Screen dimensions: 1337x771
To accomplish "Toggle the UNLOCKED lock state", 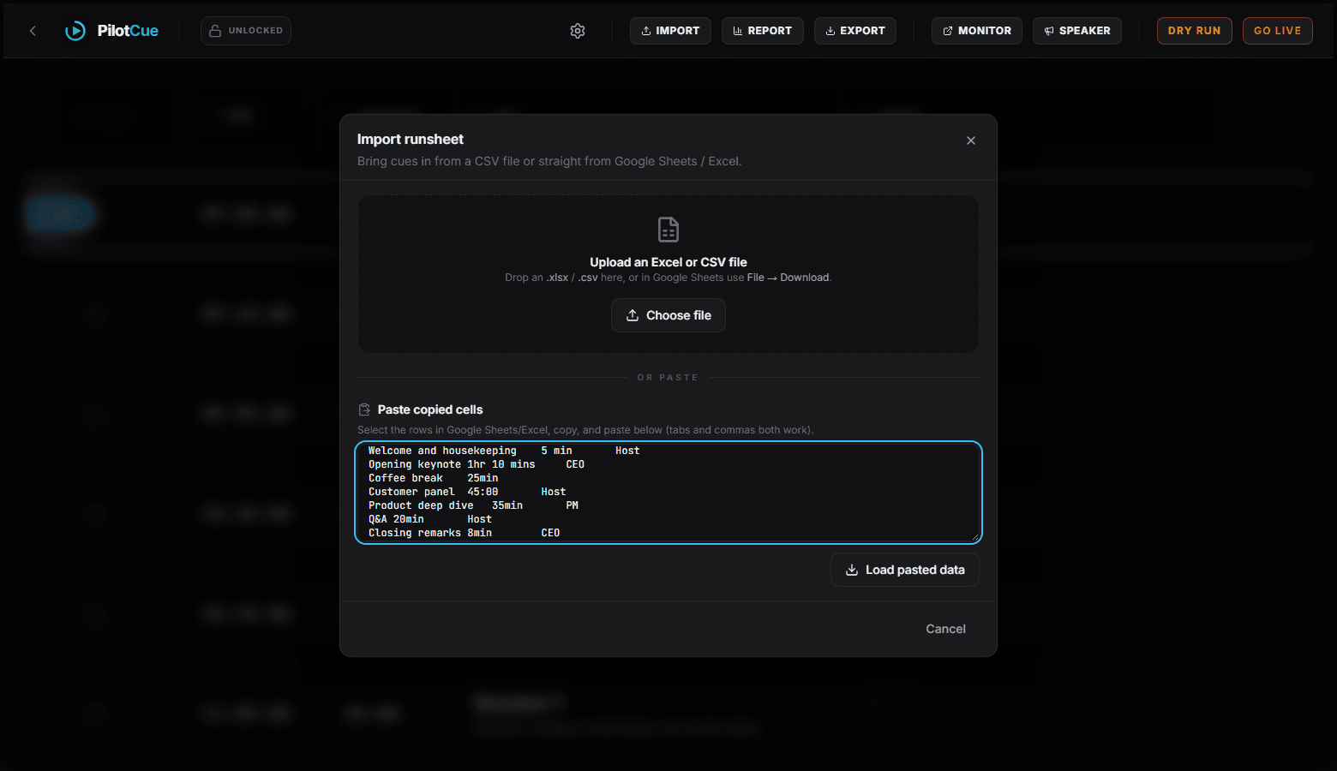I will [x=246, y=31].
